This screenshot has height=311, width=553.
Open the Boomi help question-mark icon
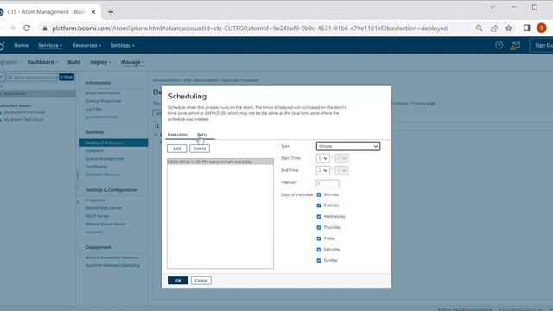pos(499,45)
